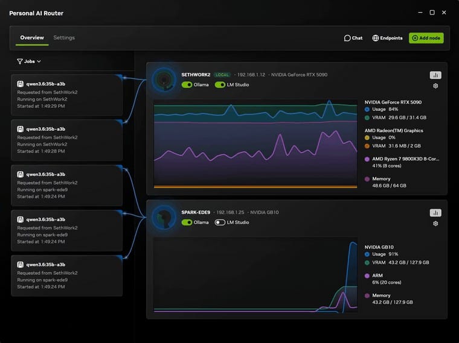Screen dimensions: 459x343
Task: Expand the Jobs filter dropdown
Action: tap(29, 61)
